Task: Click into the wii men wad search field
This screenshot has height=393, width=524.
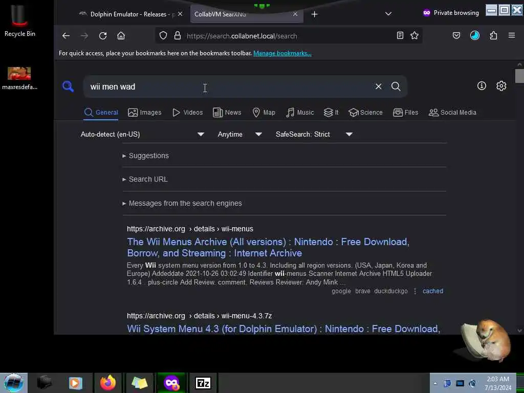Action: 227,86
